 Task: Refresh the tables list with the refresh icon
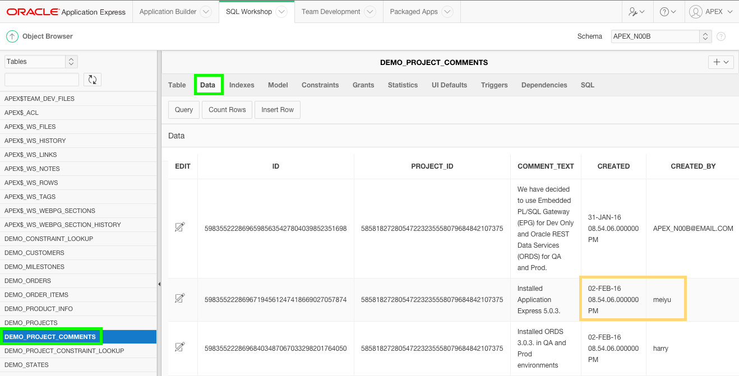click(x=92, y=80)
